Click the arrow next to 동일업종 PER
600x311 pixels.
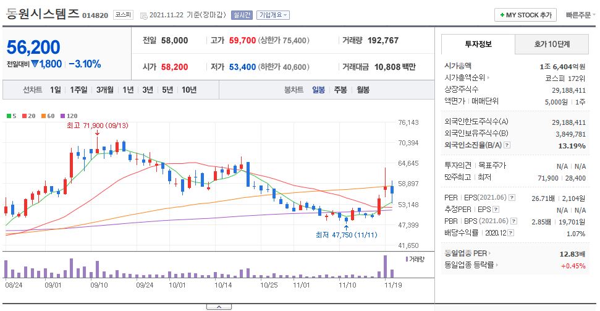(490, 253)
